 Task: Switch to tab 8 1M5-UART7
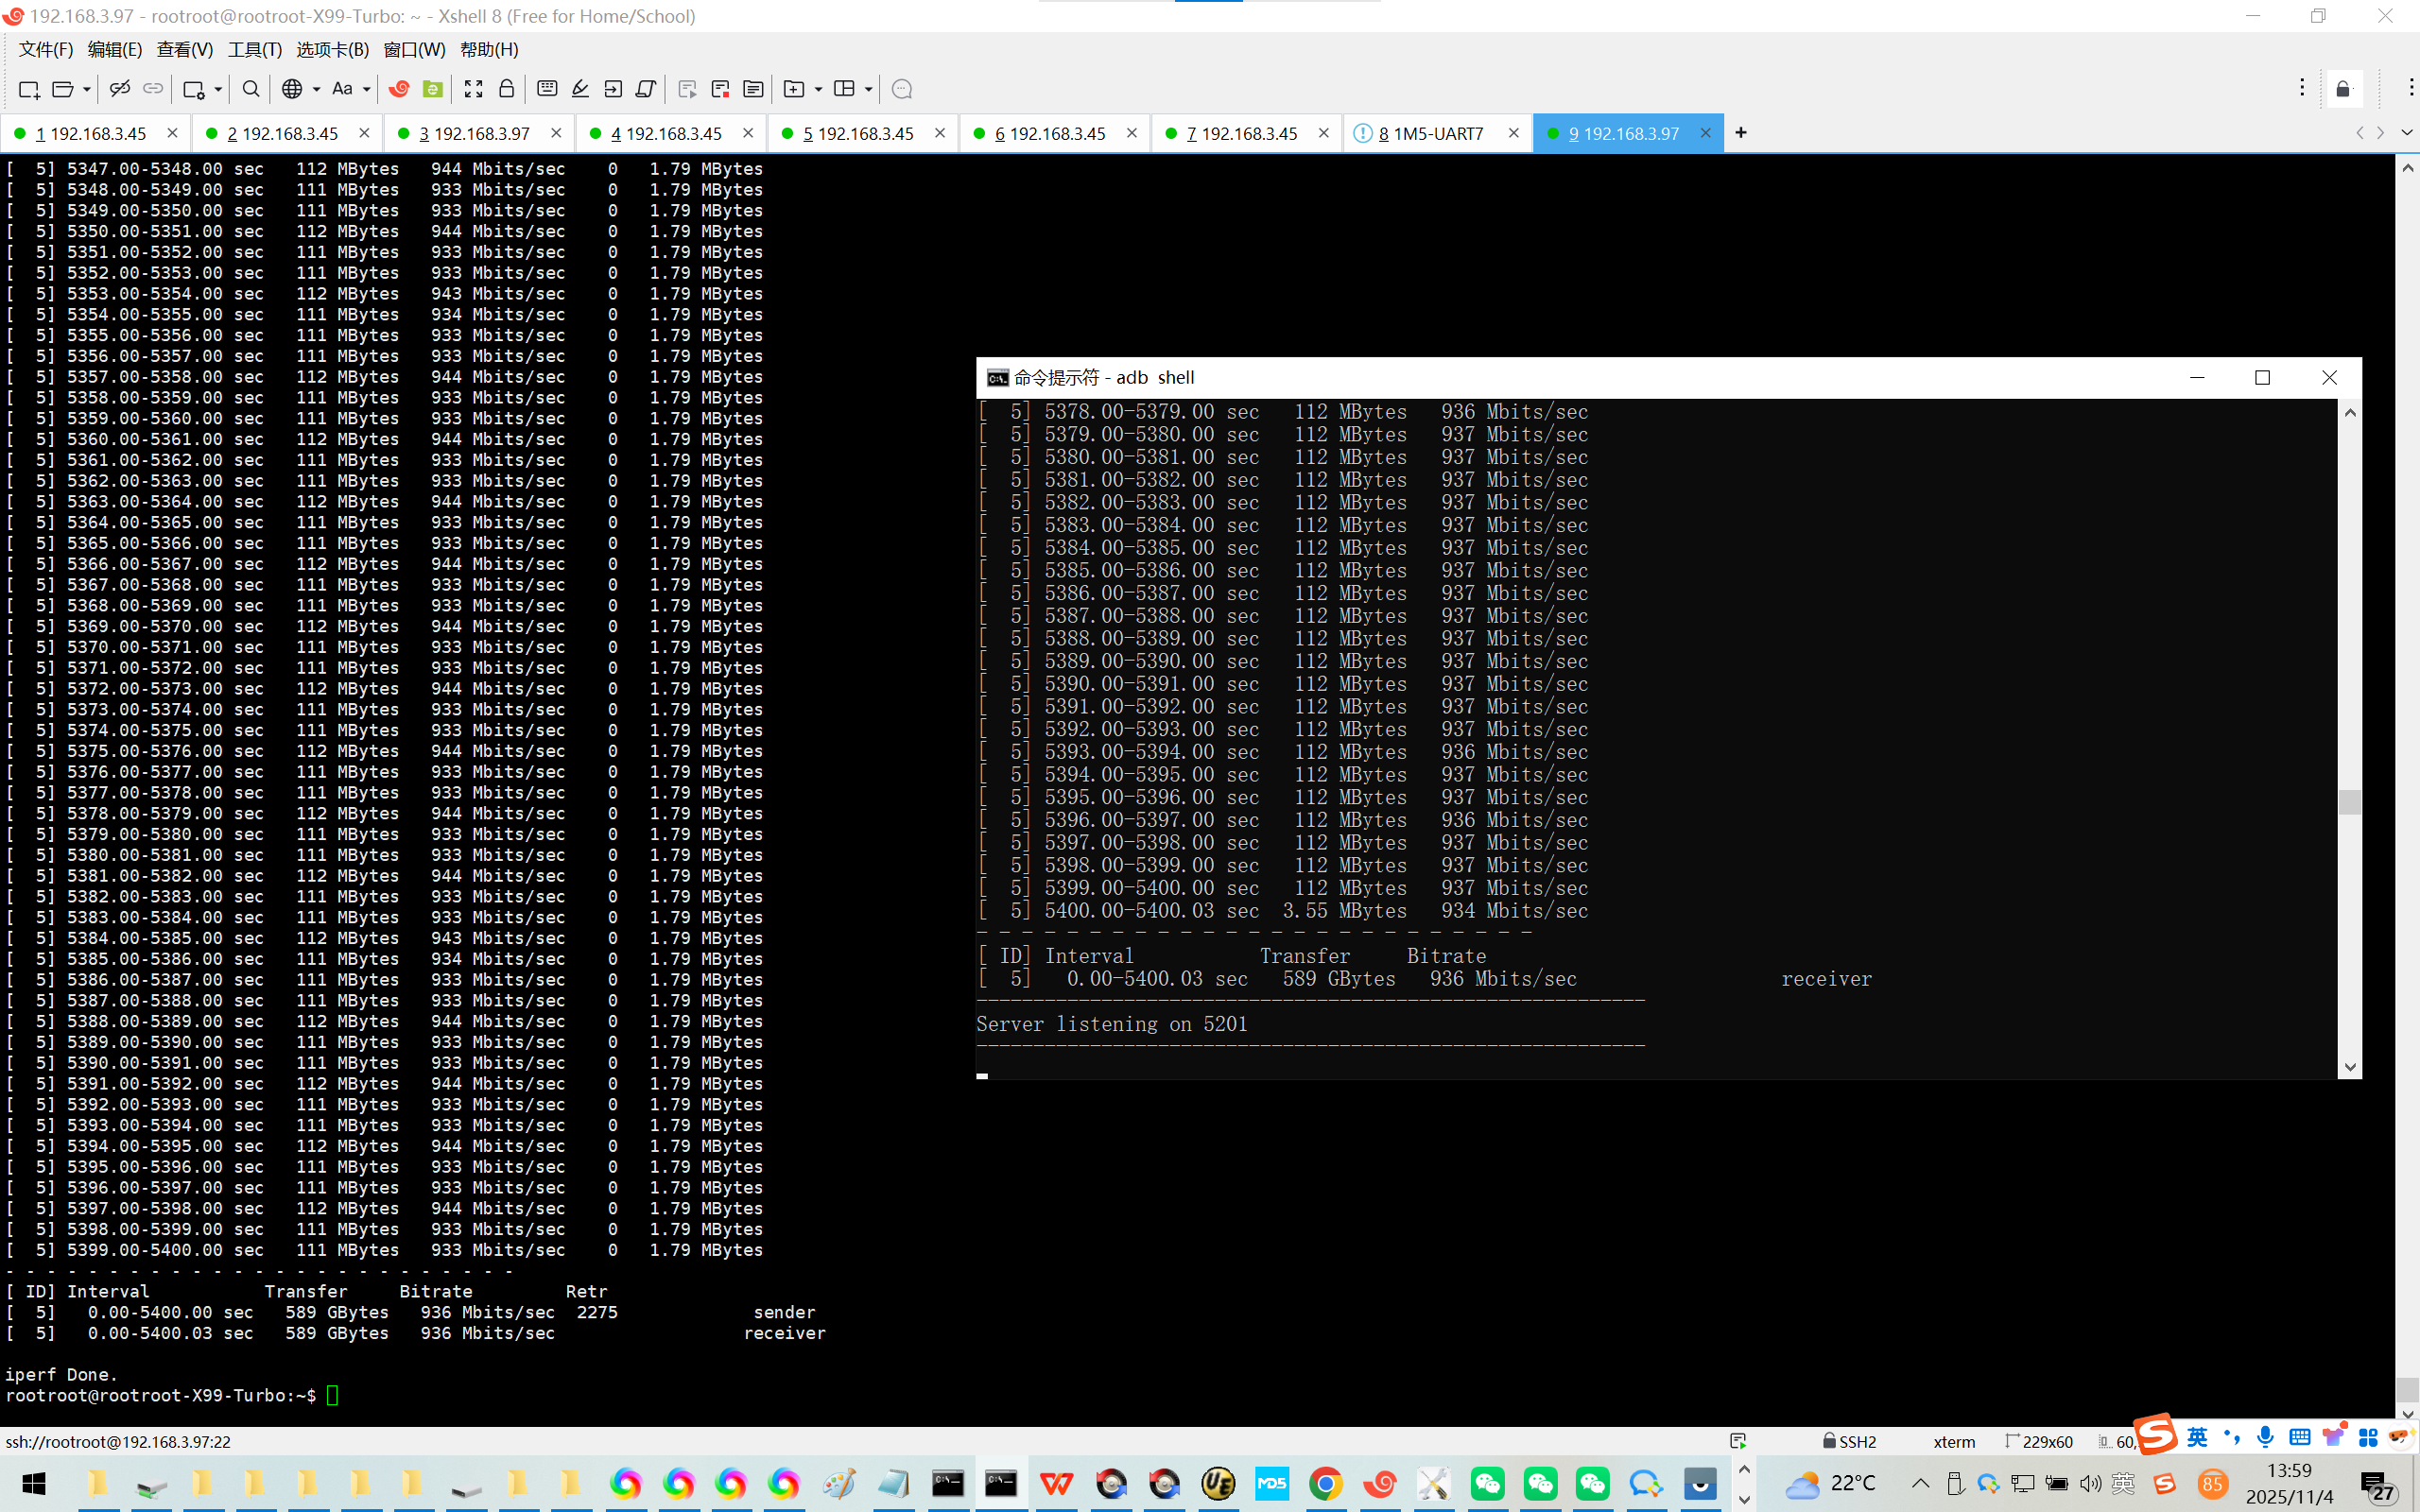coord(1429,133)
